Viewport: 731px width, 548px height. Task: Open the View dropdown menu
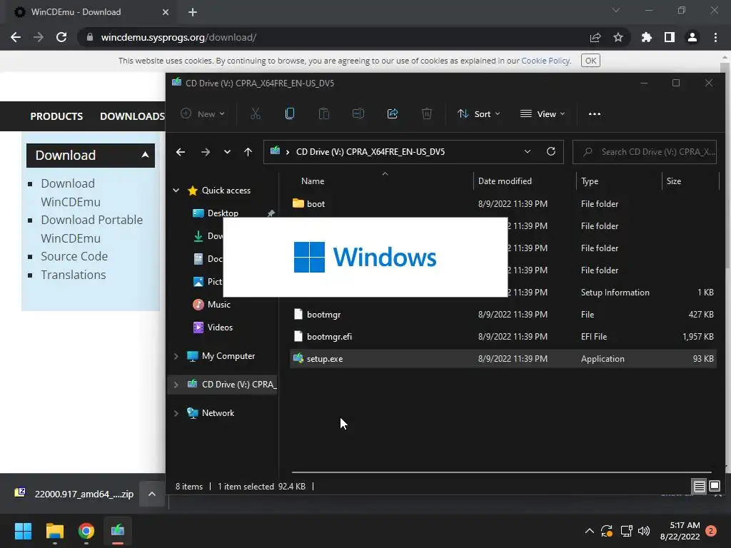coord(543,113)
